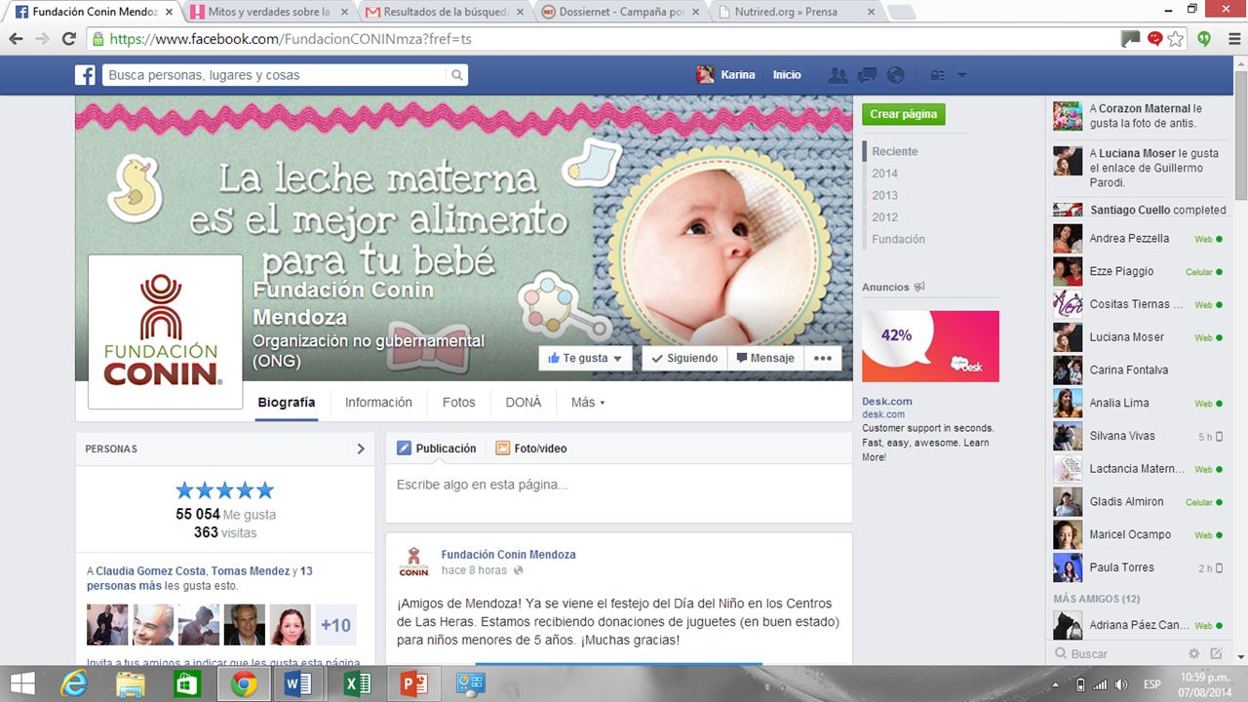1248x702 pixels.
Task: Bookmark this page with star icon
Action: tap(1177, 39)
